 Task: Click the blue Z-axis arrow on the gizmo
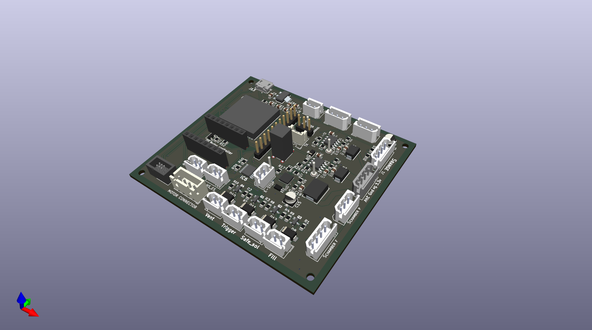[21, 298]
